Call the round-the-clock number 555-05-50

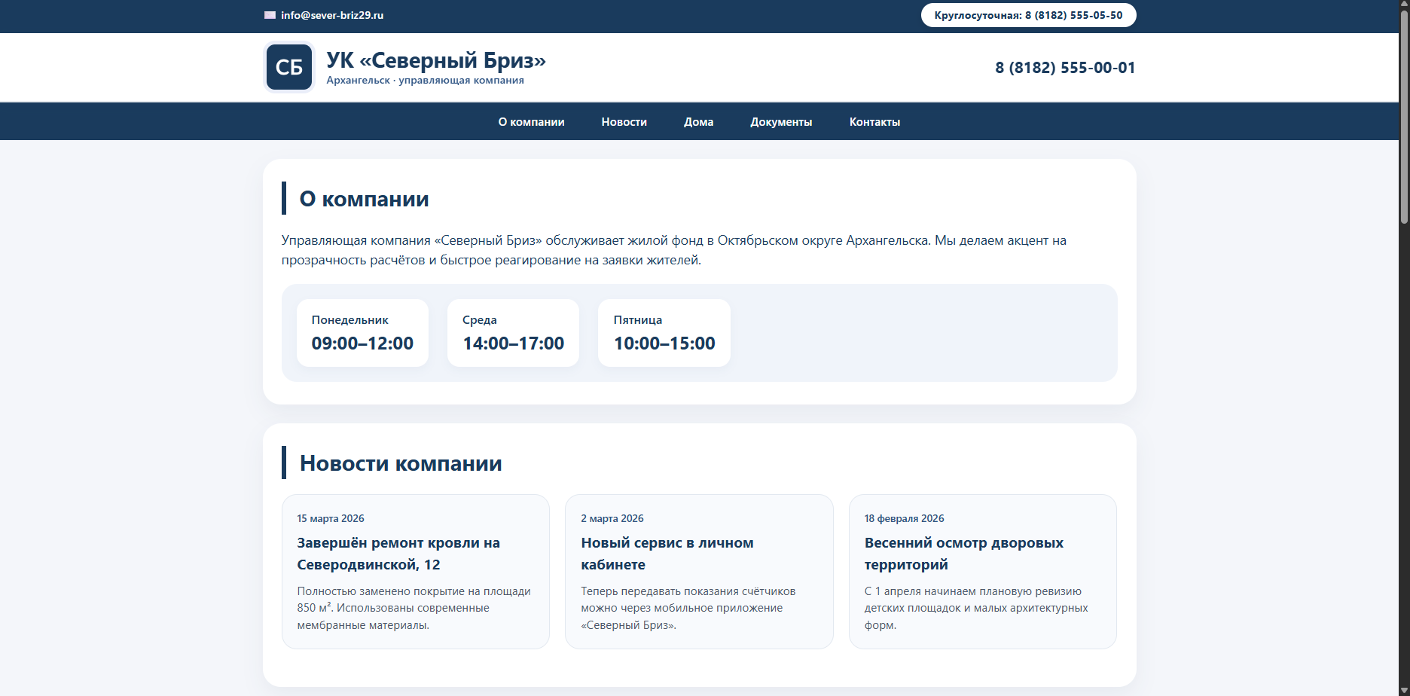(1028, 15)
